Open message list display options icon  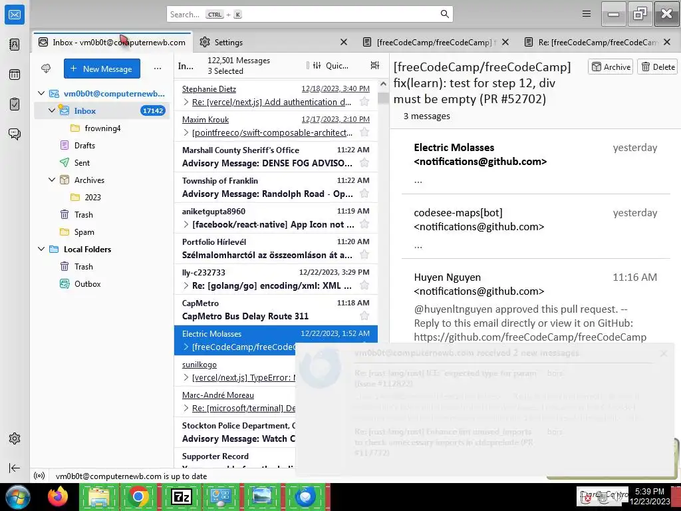tap(375, 66)
